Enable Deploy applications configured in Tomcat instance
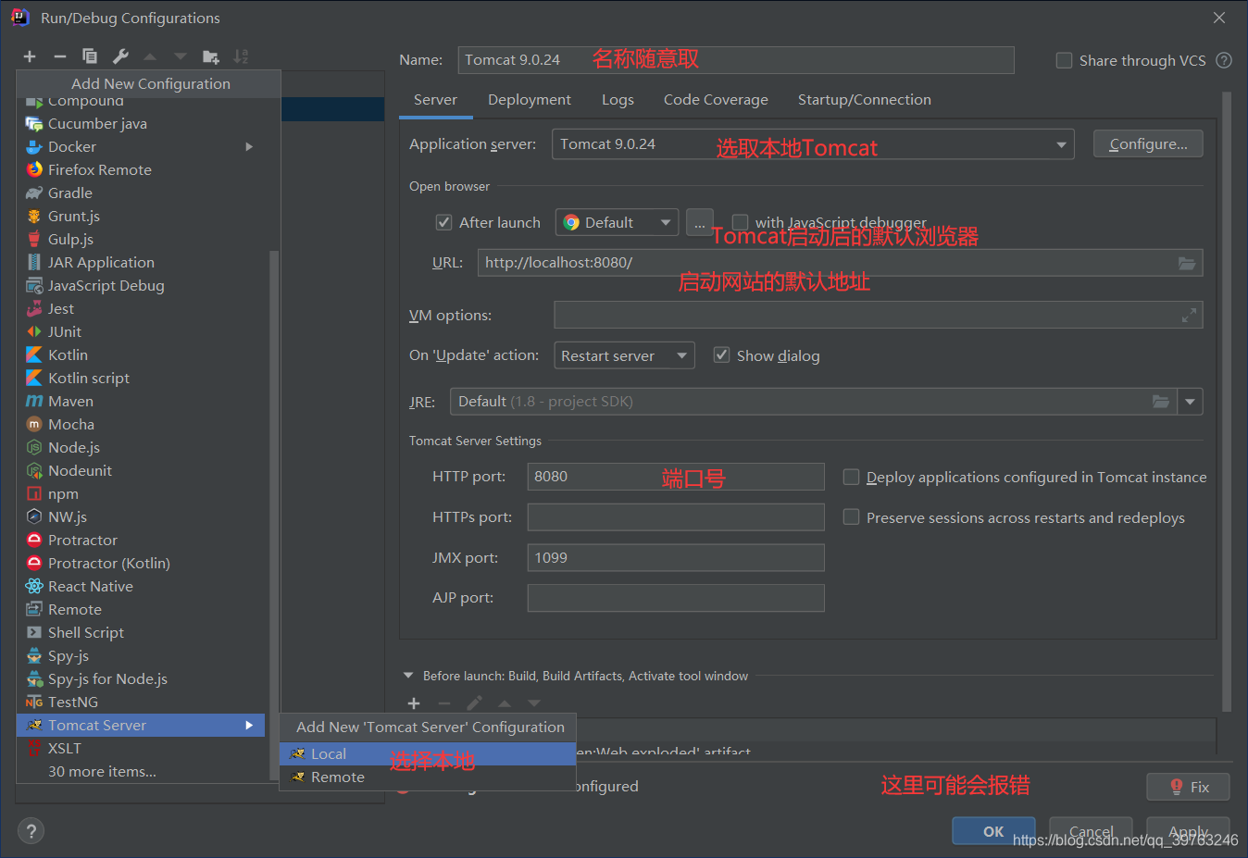Image resolution: width=1248 pixels, height=858 pixels. pyautogui.click(x=851, y=477)
